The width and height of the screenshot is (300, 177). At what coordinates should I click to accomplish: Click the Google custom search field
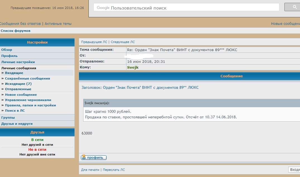(186, 8)
